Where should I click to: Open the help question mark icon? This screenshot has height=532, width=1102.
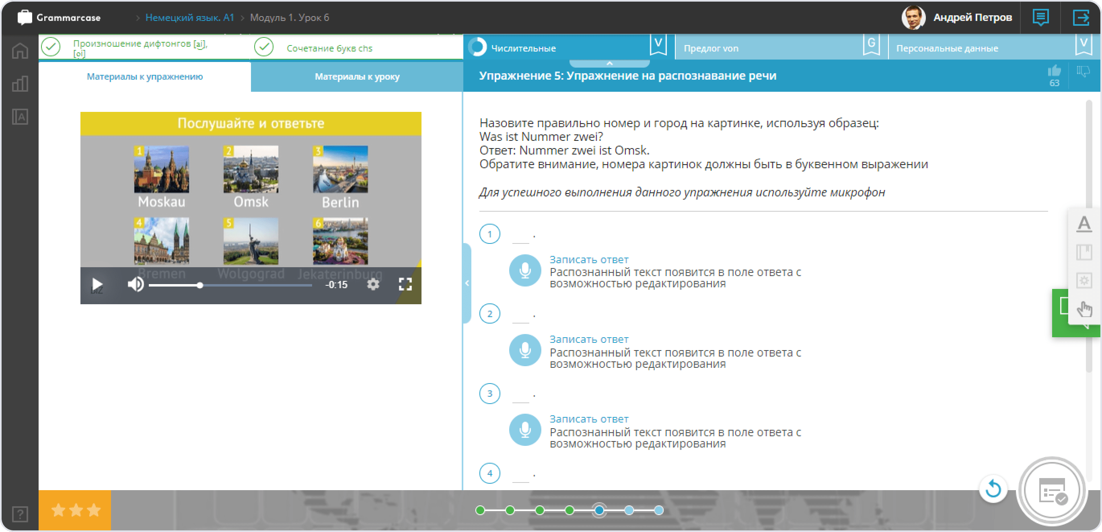click(20, 513)
